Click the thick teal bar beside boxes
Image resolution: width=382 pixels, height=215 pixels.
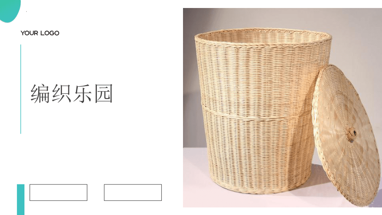pos(21,199)
